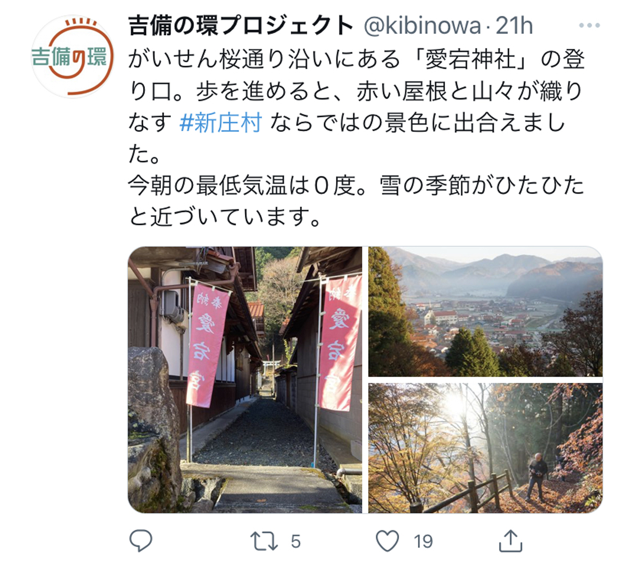View the village valley panorama photo
This screenshot has height=563, width=634.
click(x=486, y=311)
